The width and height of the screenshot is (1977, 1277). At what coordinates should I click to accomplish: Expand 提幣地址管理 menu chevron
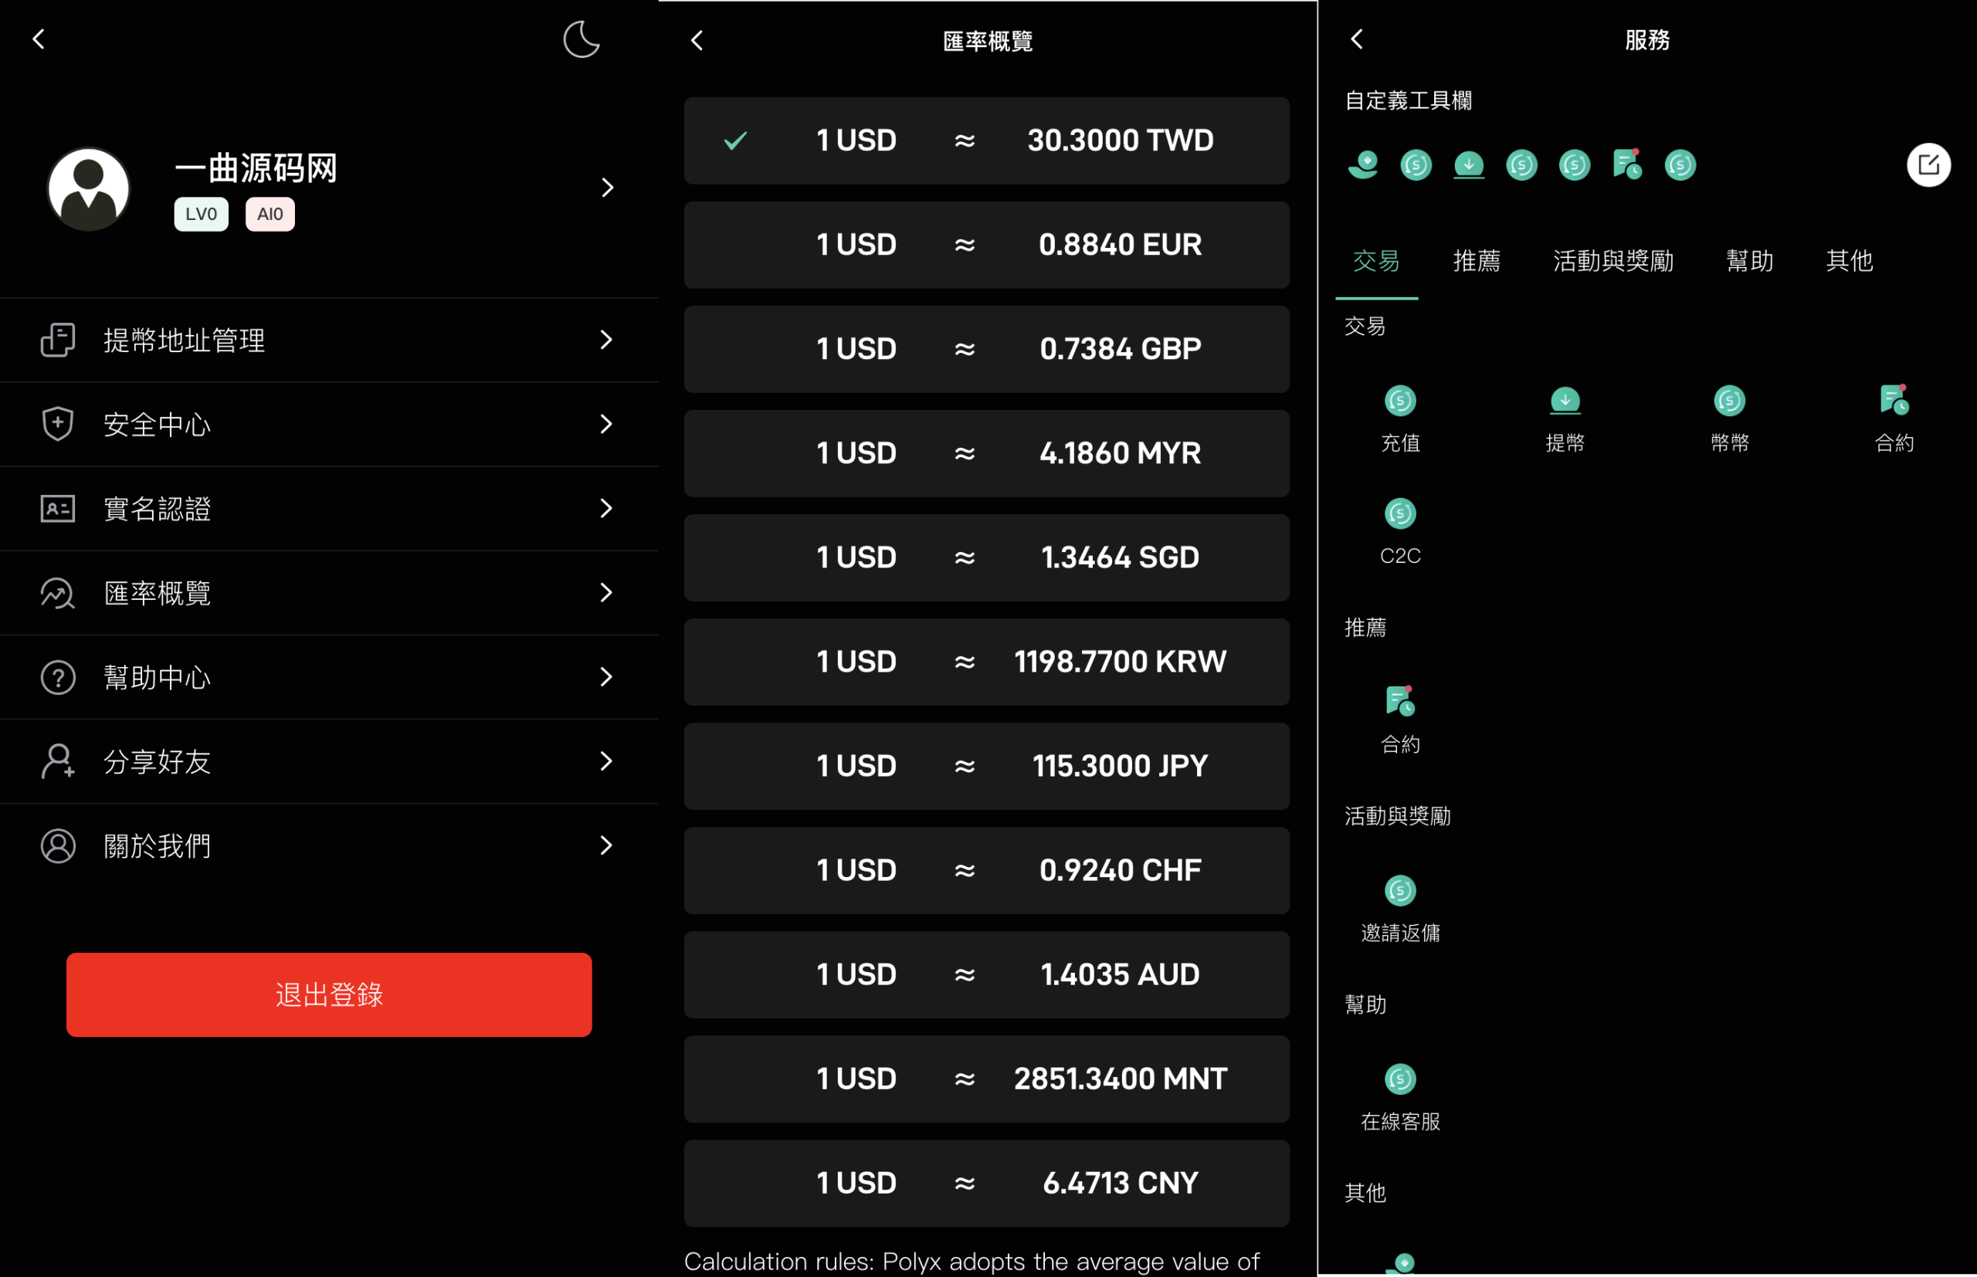click(606, 340)
